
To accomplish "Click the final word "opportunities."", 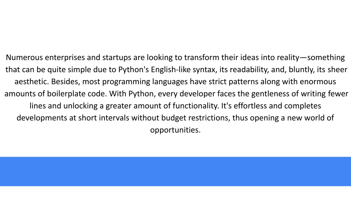I will [x=175, y=130].
